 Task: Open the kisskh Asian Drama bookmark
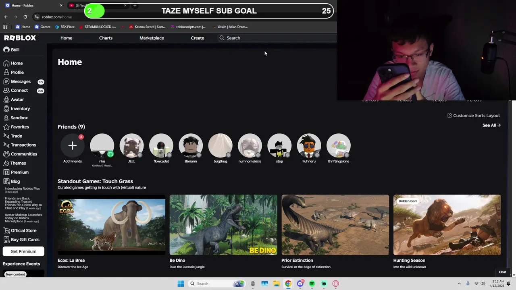click(230, 27)
